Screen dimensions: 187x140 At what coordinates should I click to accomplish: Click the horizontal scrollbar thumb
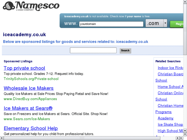pyautogui.click(x=82, y=138)
